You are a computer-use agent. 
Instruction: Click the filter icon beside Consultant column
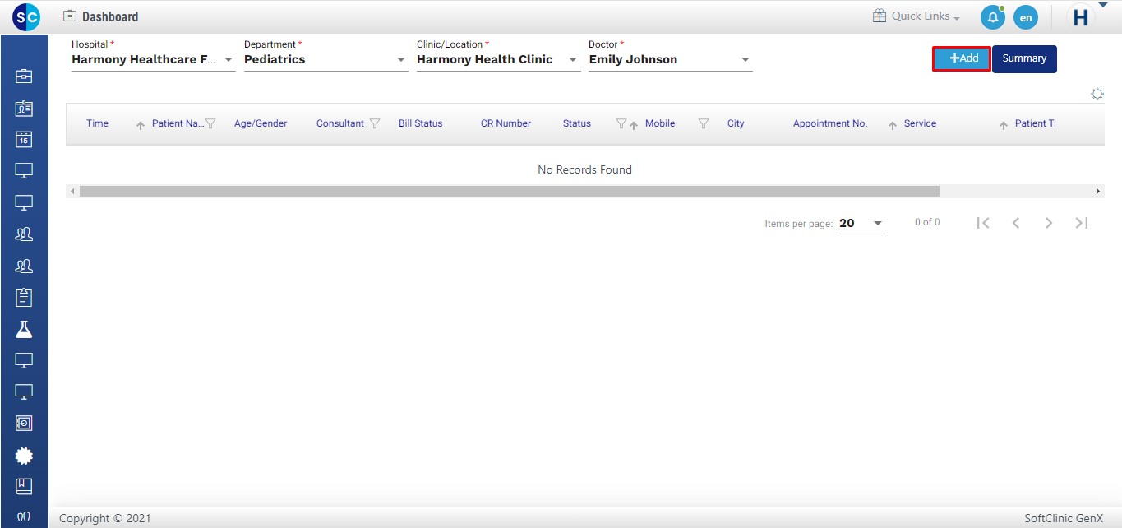(x=375, y=124)
